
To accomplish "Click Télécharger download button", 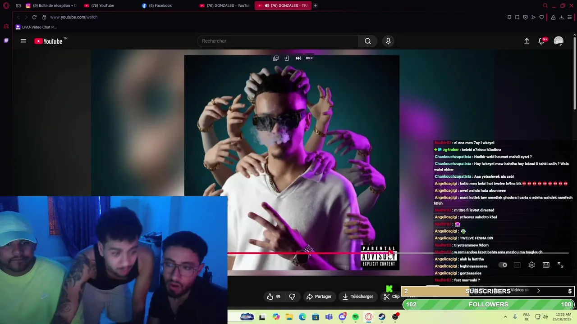I will click(358, 297).
